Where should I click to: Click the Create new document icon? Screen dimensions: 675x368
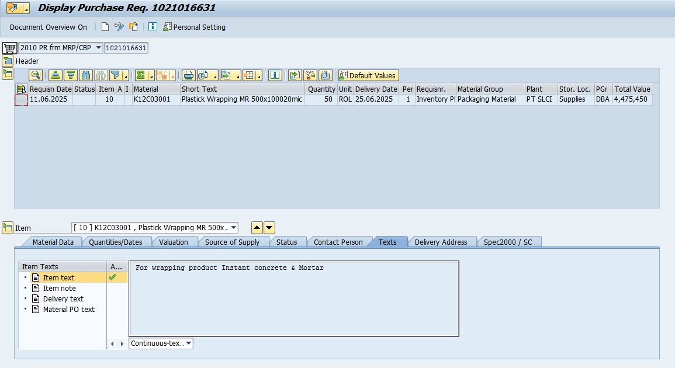pyautogui.click(x=105, y=27)
